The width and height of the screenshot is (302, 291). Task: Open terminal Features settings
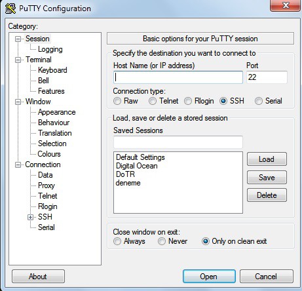(51, 91)
